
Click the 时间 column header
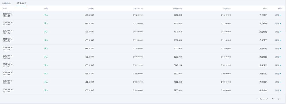(x=5, y=9)
